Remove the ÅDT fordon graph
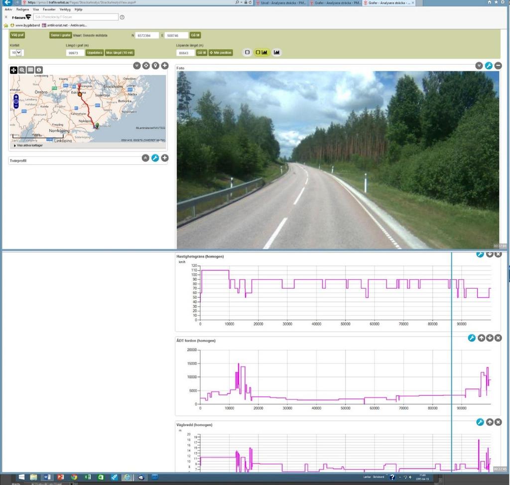 click(498, 338)
